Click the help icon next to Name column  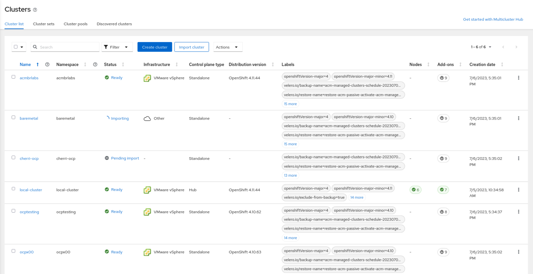[x=47, y=64]
